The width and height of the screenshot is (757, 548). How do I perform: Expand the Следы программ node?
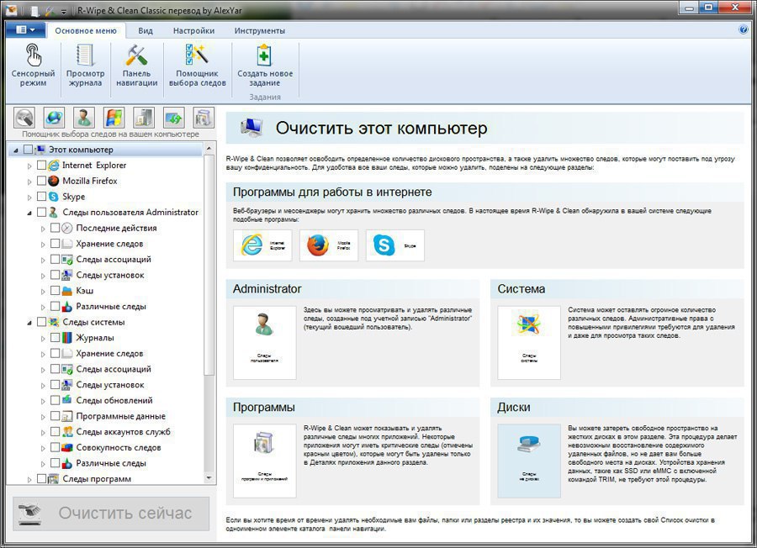point(29,479)
